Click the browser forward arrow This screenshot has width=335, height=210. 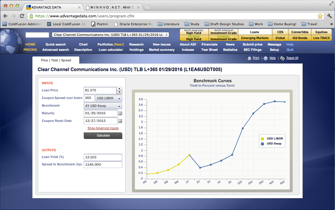(x=14, y=16)
